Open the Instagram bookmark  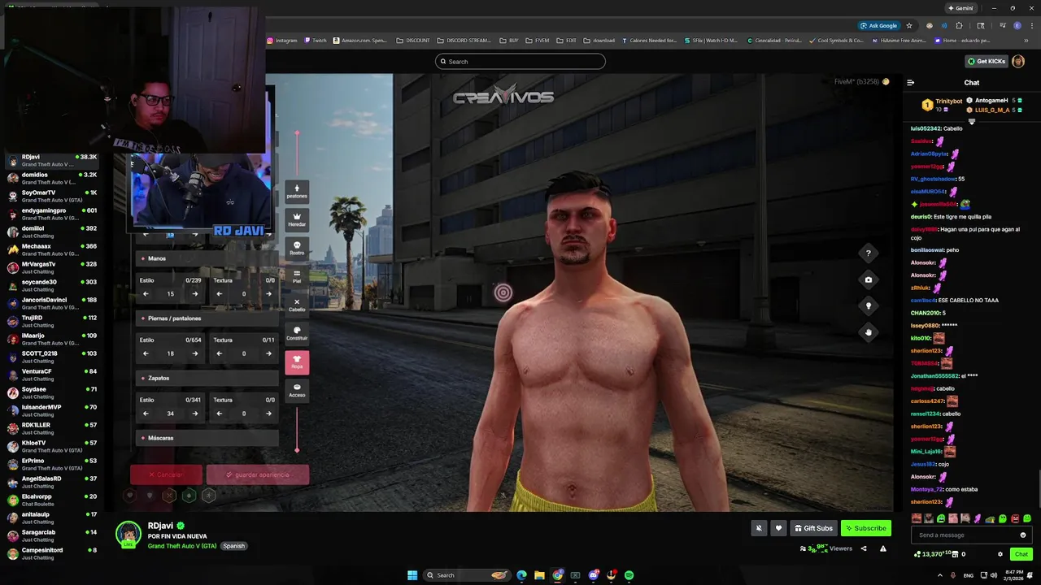[281, 40]
